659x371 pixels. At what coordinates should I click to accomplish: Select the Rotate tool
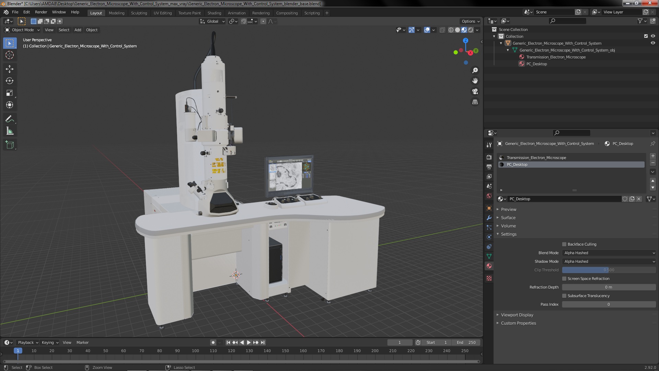(10, 81)
